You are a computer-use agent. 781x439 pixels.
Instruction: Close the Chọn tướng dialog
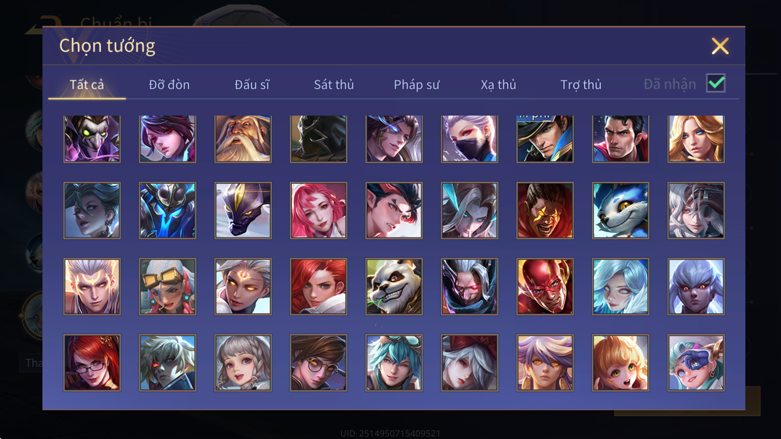[720, 46]
